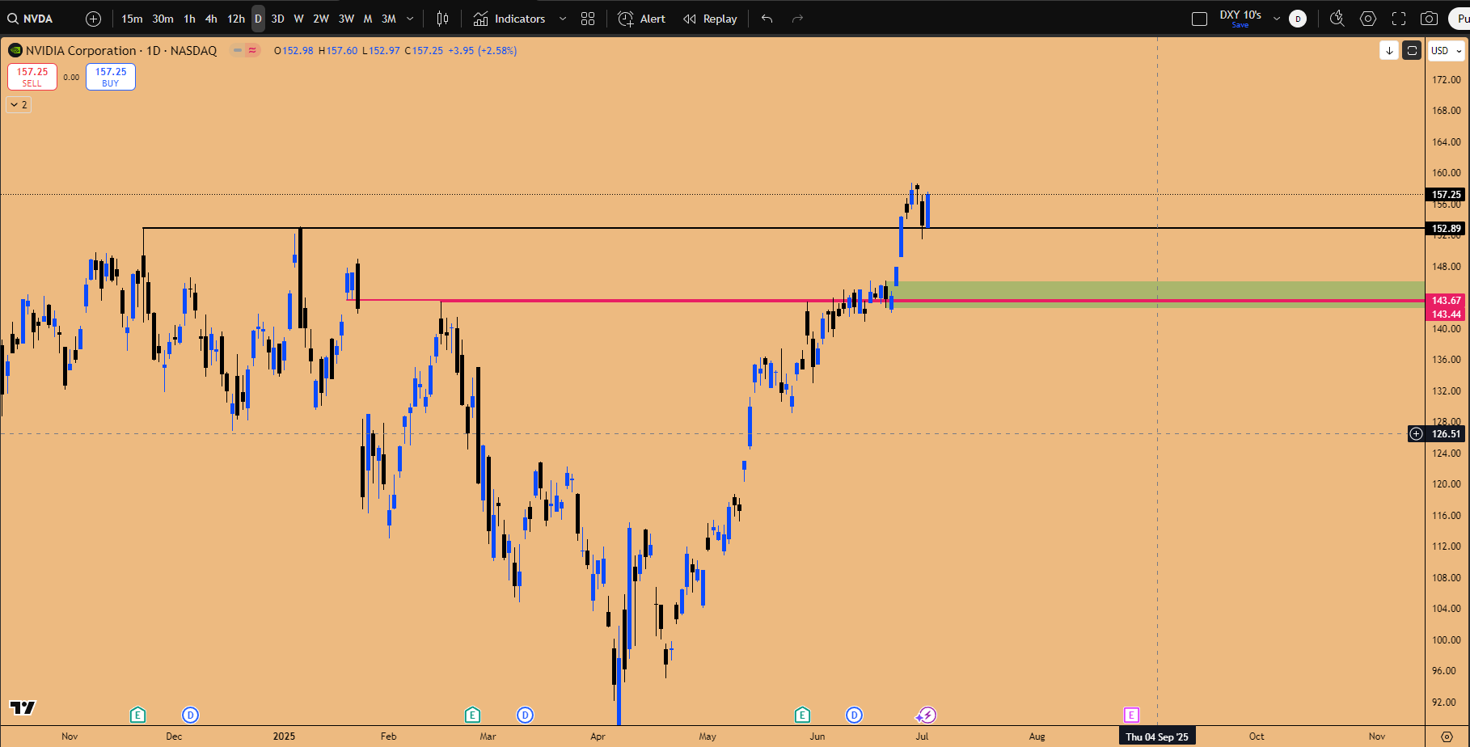Start bar Replay mode
1470x747 pixels.
(710, 19)
